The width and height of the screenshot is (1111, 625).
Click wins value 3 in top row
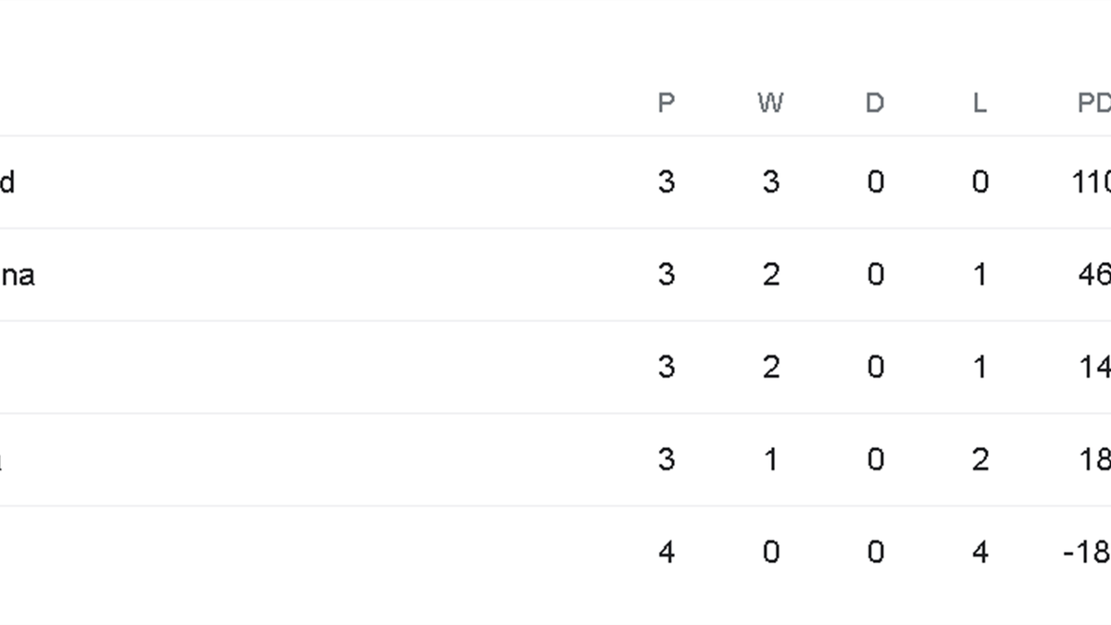(770, 182)
